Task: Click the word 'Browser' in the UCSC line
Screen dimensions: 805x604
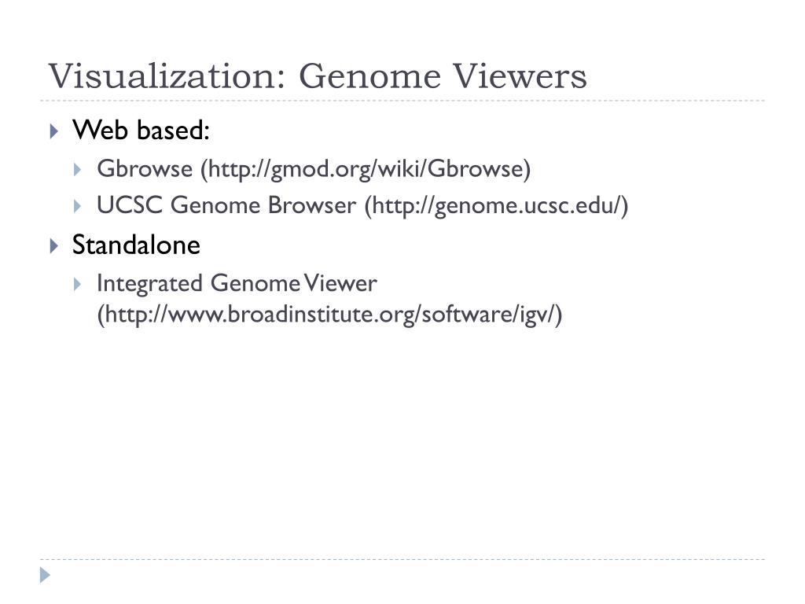Action: (x=311, y=205)
